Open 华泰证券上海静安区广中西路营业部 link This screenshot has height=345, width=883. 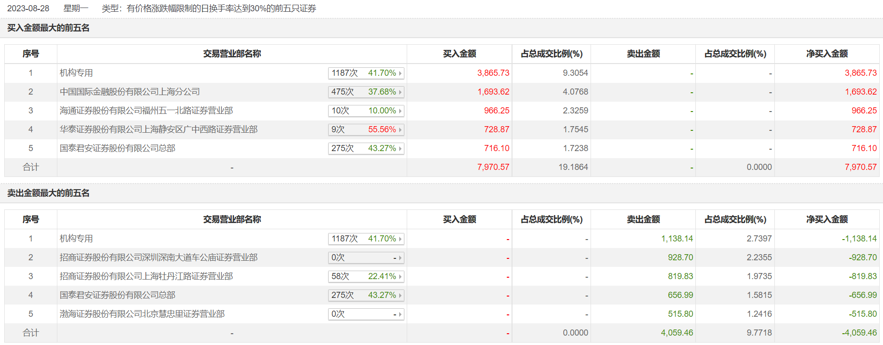point(158,129)
